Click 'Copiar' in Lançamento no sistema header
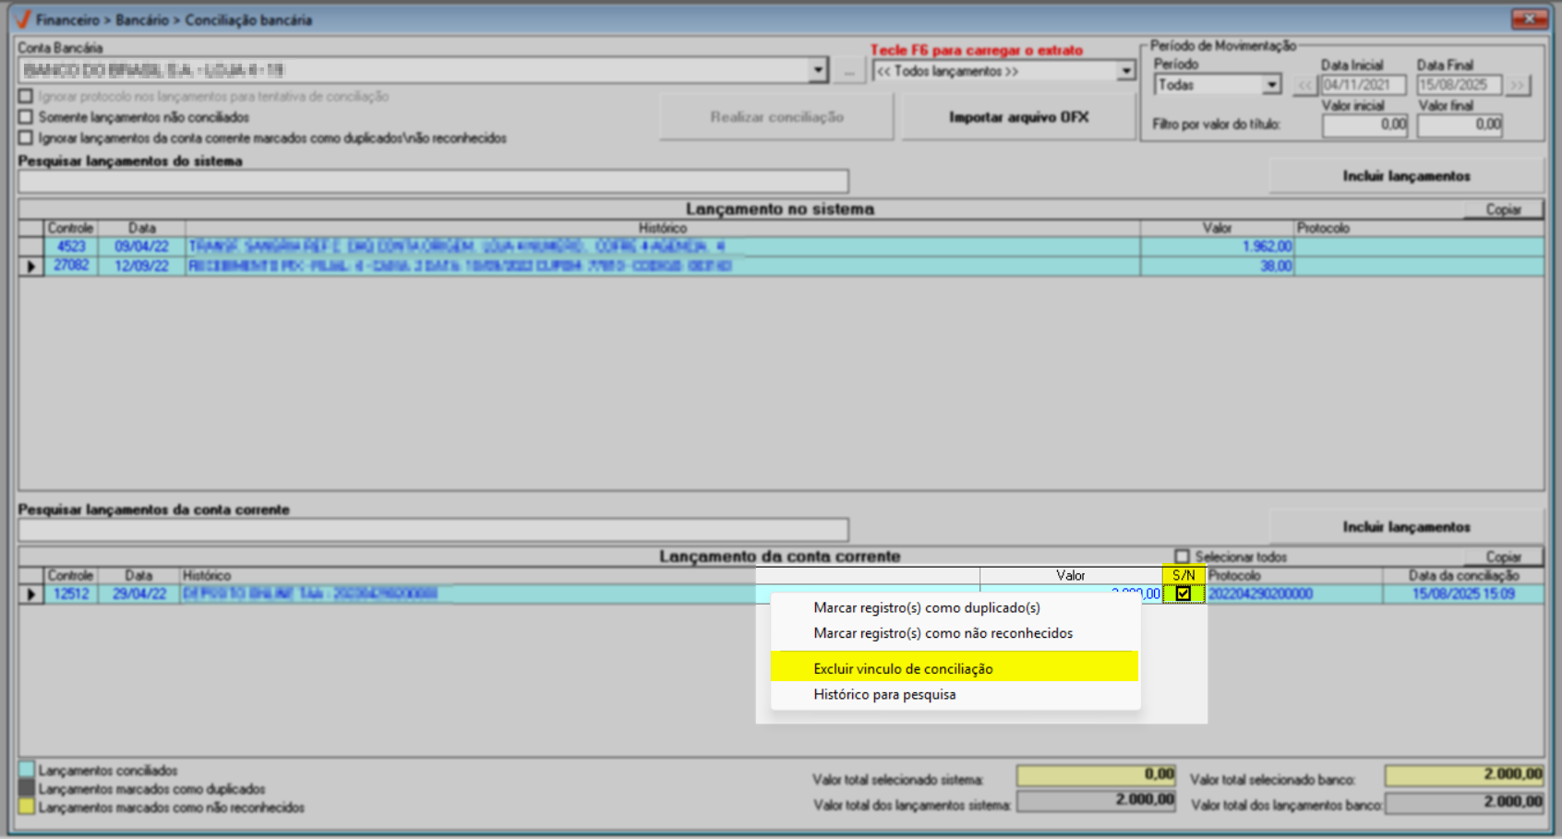 (x=1503, y=210)
